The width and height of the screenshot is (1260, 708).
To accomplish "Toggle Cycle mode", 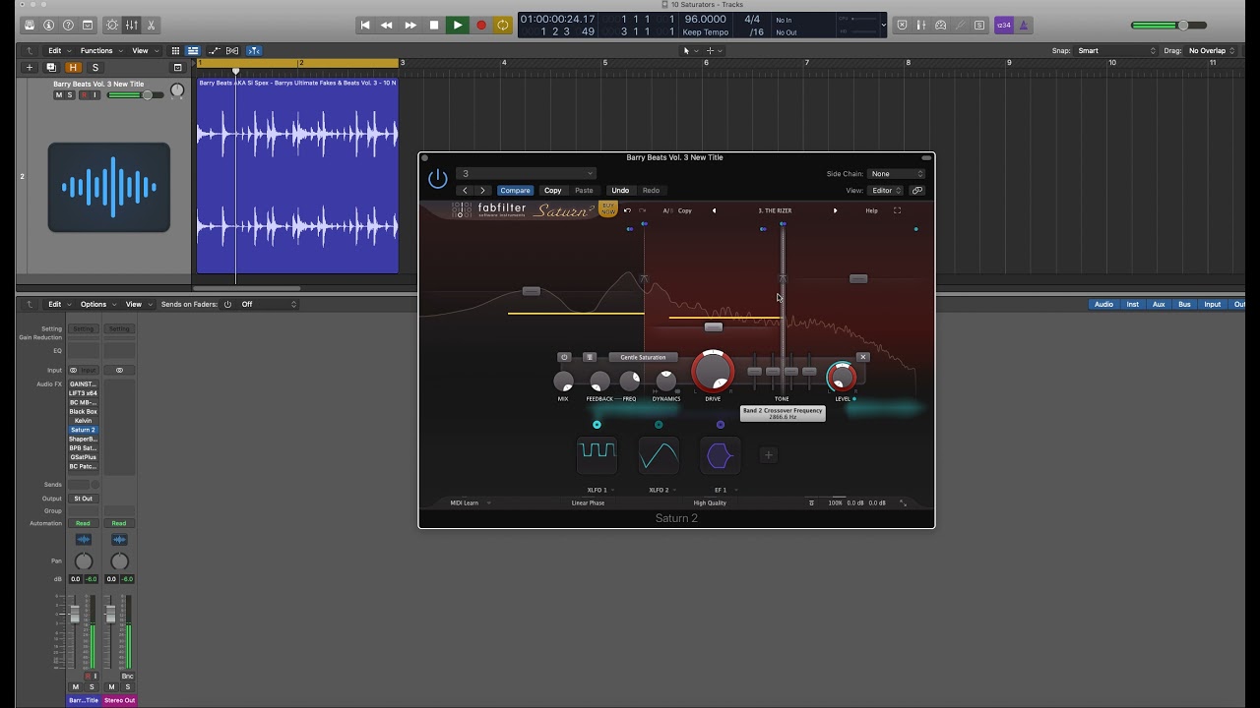I will click(503, 26).
